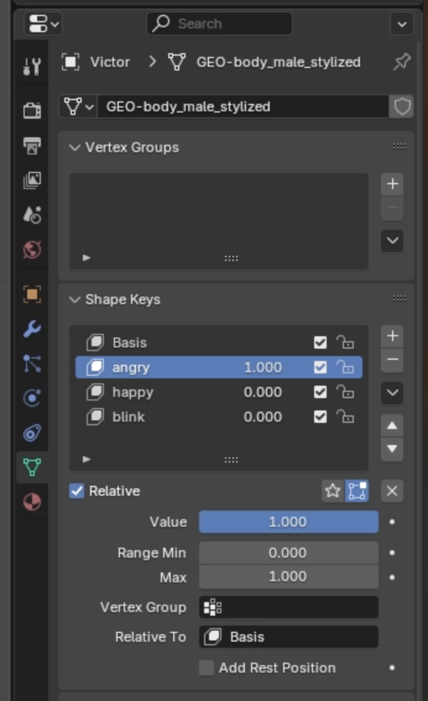Open the Object properties tab
The width and height of the screenshot is (428, 701).
[32, 294]
